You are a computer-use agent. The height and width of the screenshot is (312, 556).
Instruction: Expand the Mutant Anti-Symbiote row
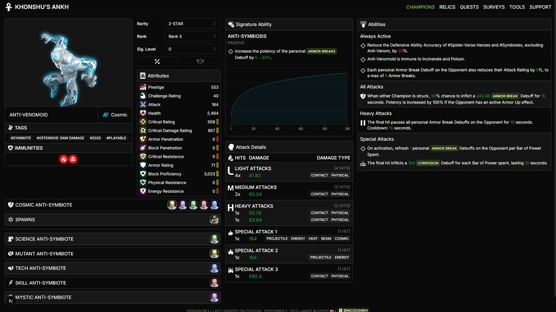113,253
